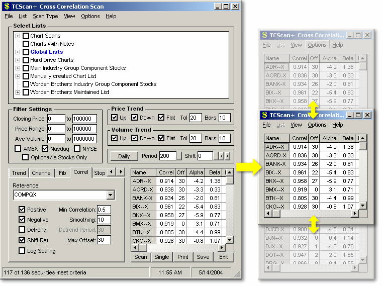Enable the Detrend checkbox

point(22,230)
